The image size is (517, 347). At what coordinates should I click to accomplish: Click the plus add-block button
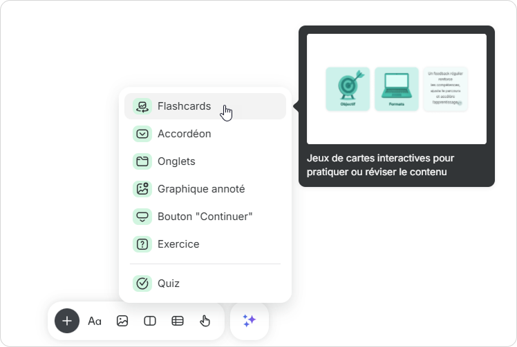(x=67, y=321)
